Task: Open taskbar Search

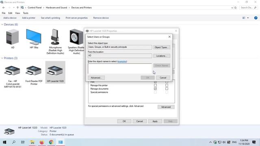Action: (x=14, y=142)
